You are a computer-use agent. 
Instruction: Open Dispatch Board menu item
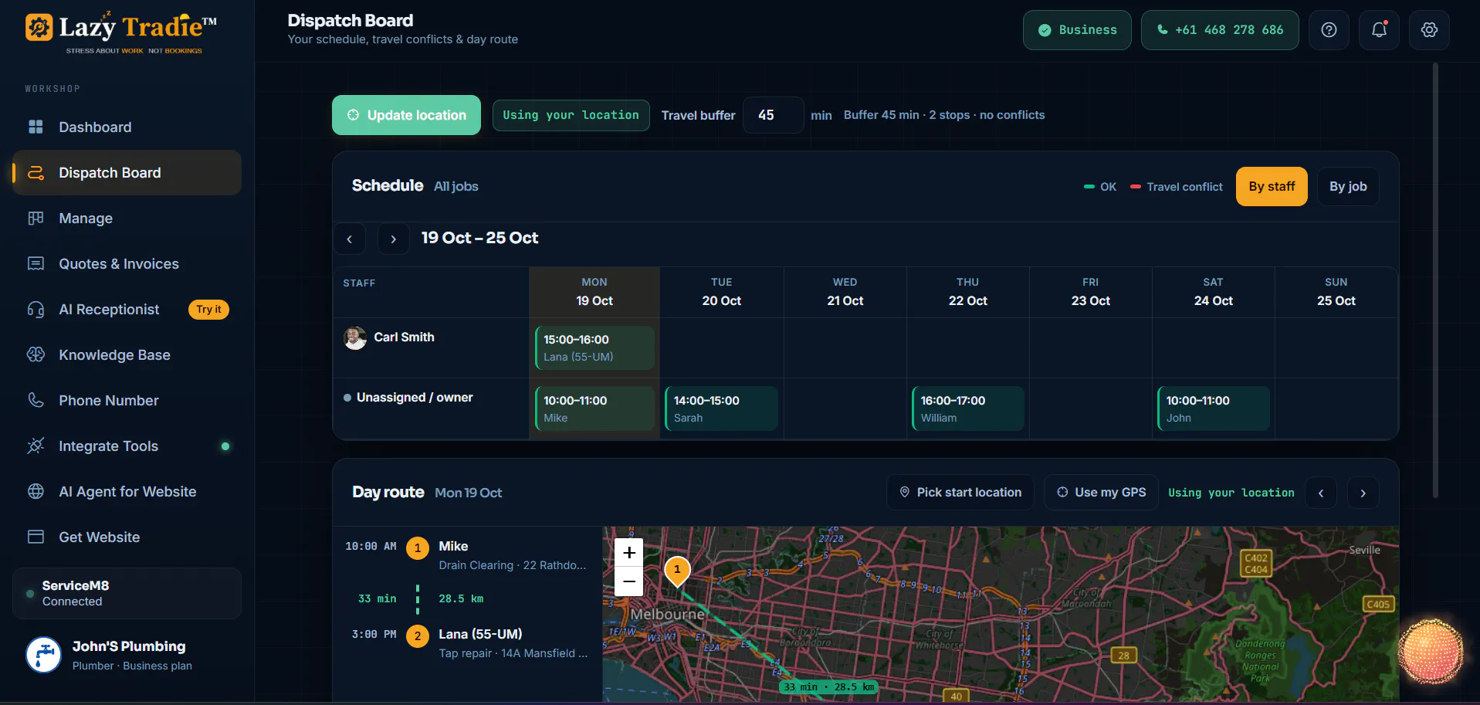coord(127,172)
